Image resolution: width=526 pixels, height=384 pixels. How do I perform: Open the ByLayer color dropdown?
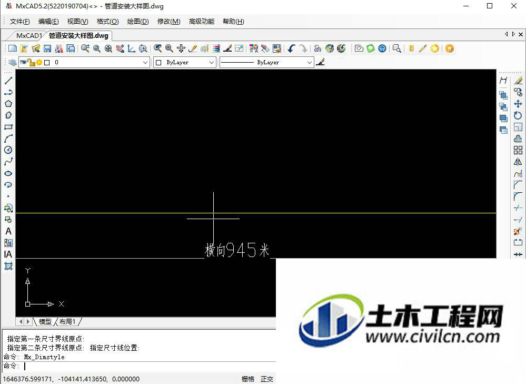[x=211, y=63]
